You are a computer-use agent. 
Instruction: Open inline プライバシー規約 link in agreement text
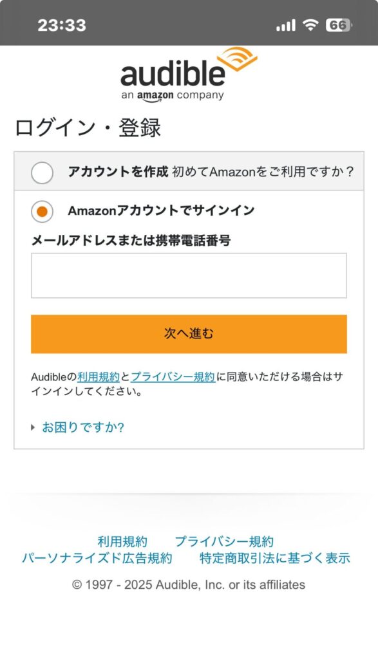(x=173, y=376)
